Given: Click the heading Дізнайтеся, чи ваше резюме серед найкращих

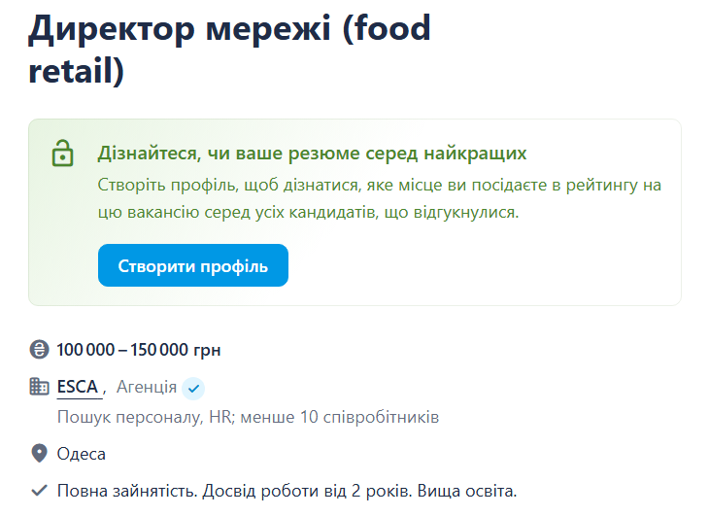Looking at the screenshot, I should coord(312,153).
